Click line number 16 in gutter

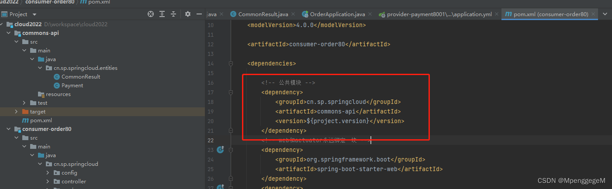(x=211, y=82)
